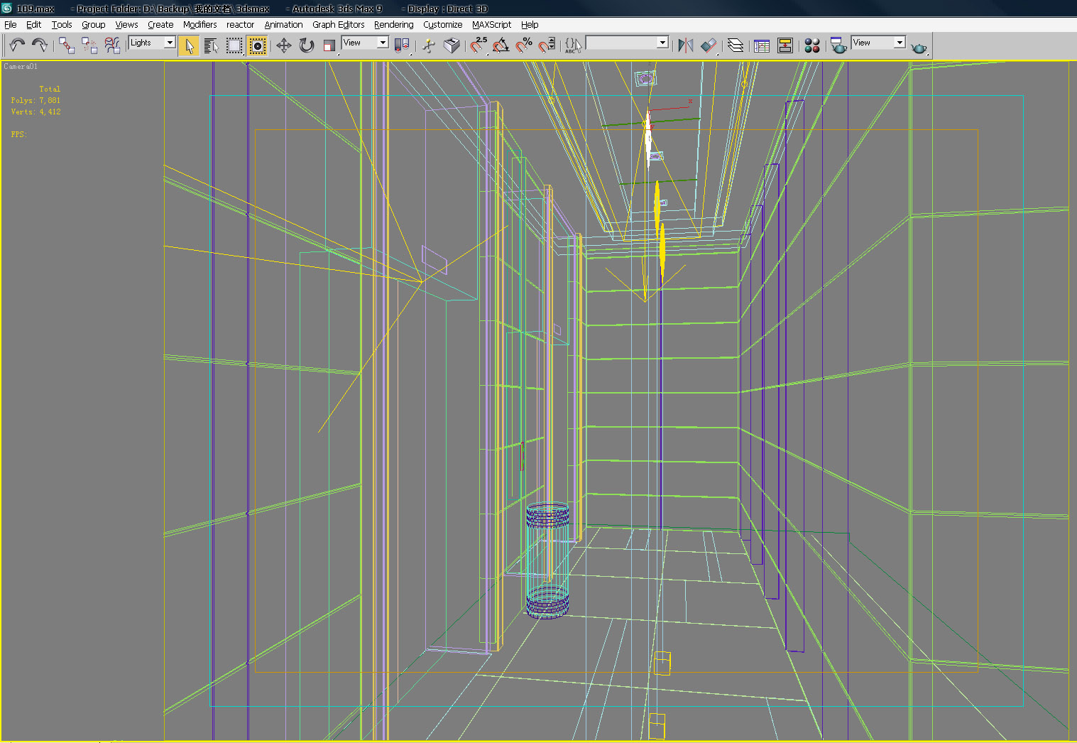
Task: Click the Select and Manipulate icon
Action: point(428,45)
